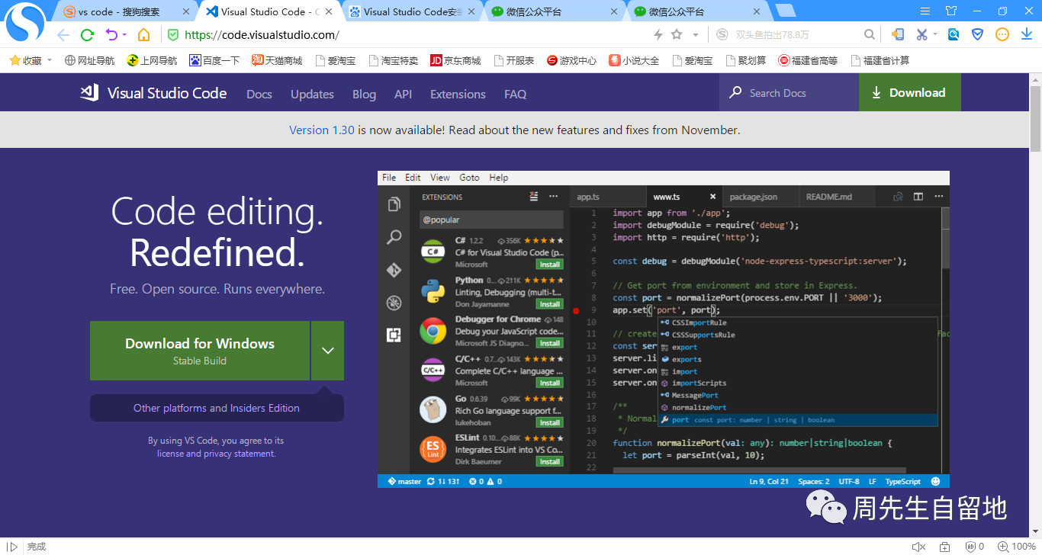Reload the page with the green refresh icon
This screenshot has width=1042, height=555.
tap(87, 35)
